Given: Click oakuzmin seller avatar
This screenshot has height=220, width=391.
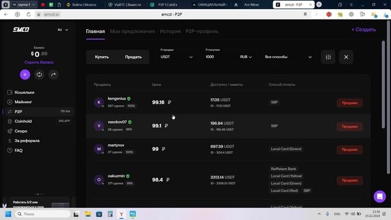Looking at the screenshot, I should 99,180.
